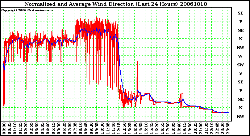Click the 07:35 time axis label
Viewport: 250px width, 136px height.
coord(75,128)
